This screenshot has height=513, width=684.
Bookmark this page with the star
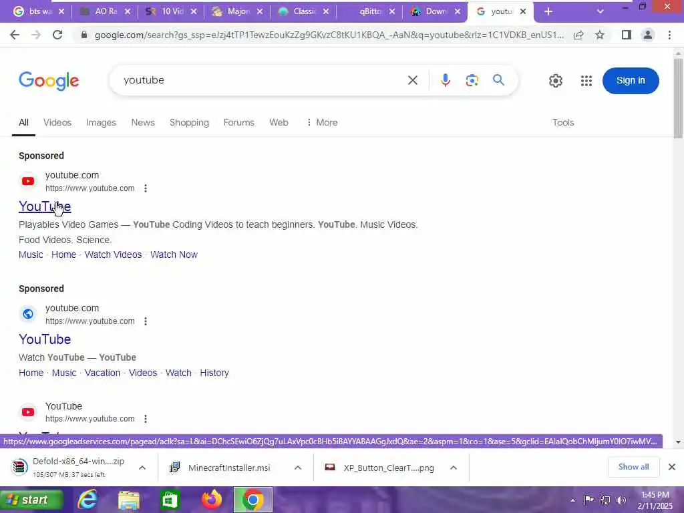point(600,35)
